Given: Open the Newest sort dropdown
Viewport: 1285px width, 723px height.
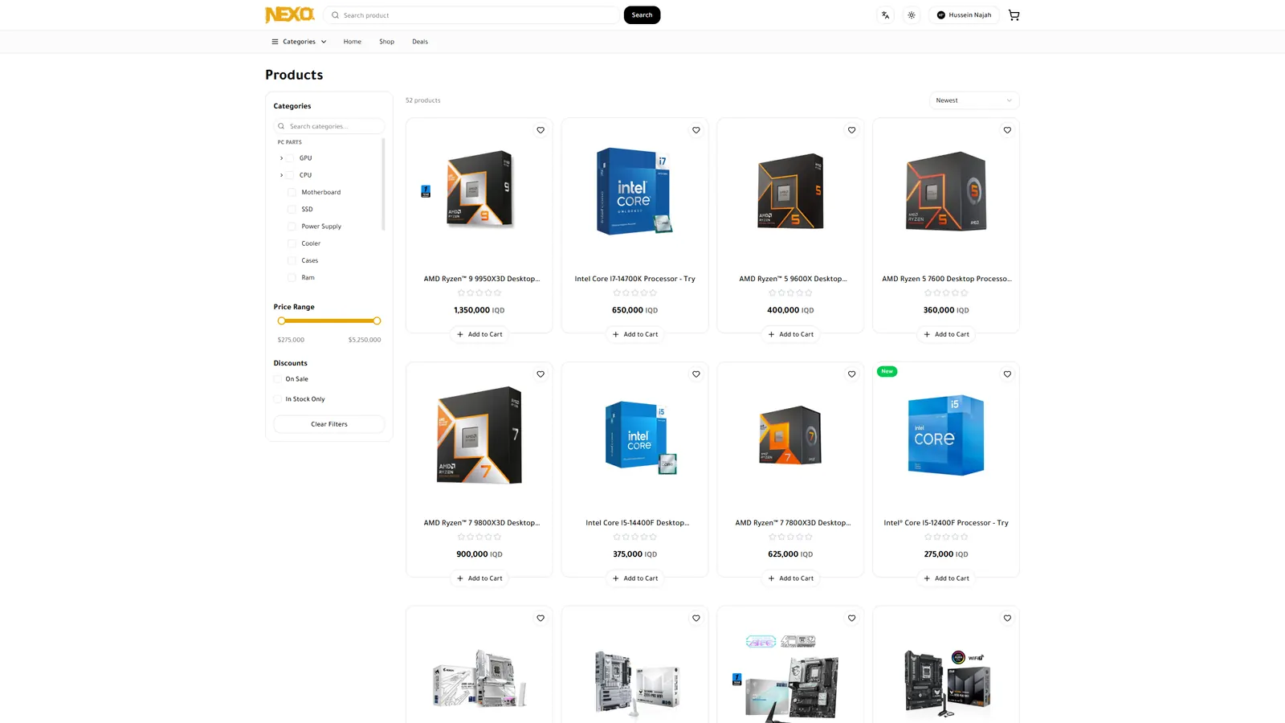Looking at the screenshot, I should (974, 100).
